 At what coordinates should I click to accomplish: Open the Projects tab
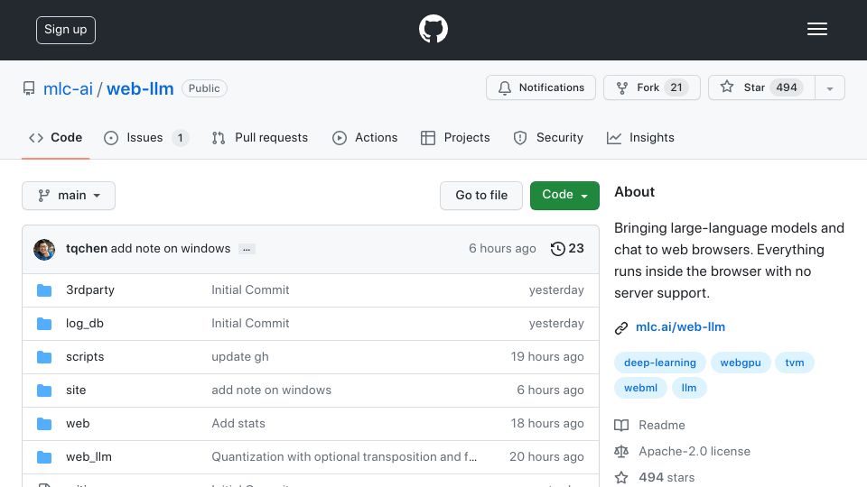(455, 137)
